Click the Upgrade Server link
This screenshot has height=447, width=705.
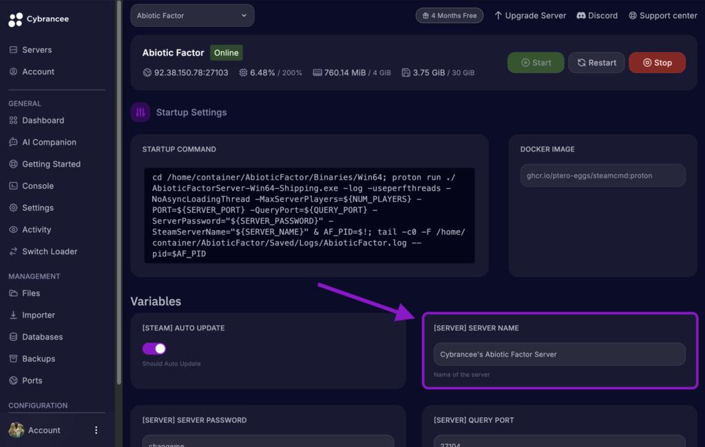[530, 15]
